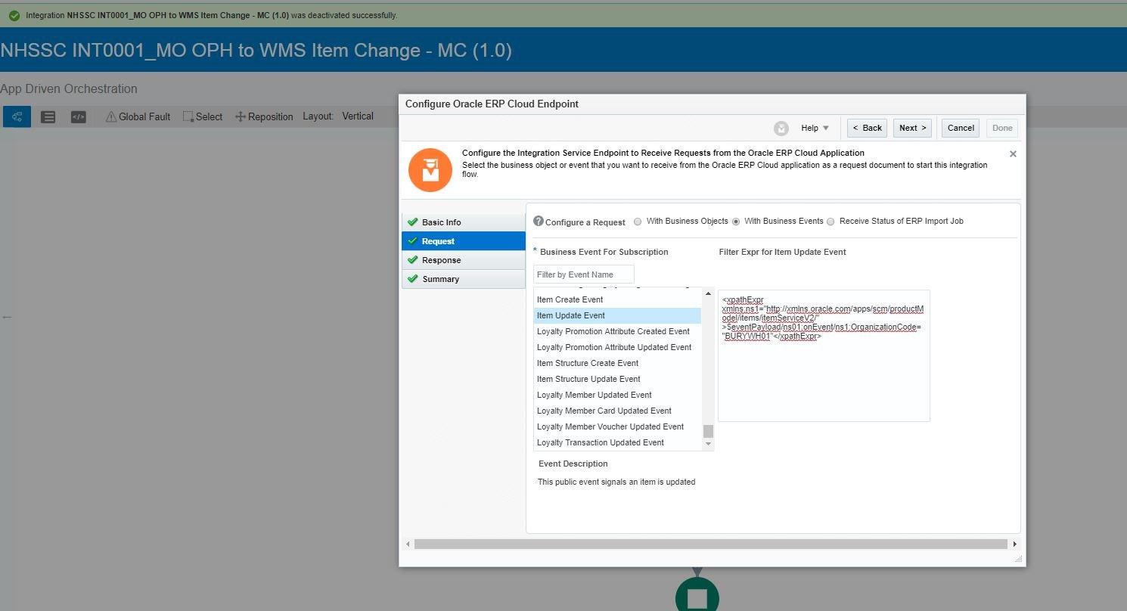Open the code view using </> icon
The height and width of the screenshot is (611, 1127).
(78, 116)
